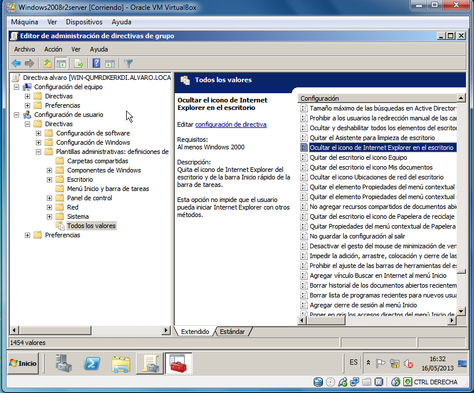Click the Inicio start button
The height and width of the screenshot is (393, 474).
23,363
